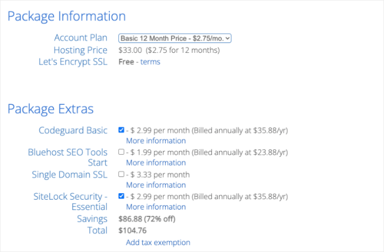The width and height of the screenshot is (384, 252).
Task: Open More information under SiteLock Security
Action: (x=155, y=207)
